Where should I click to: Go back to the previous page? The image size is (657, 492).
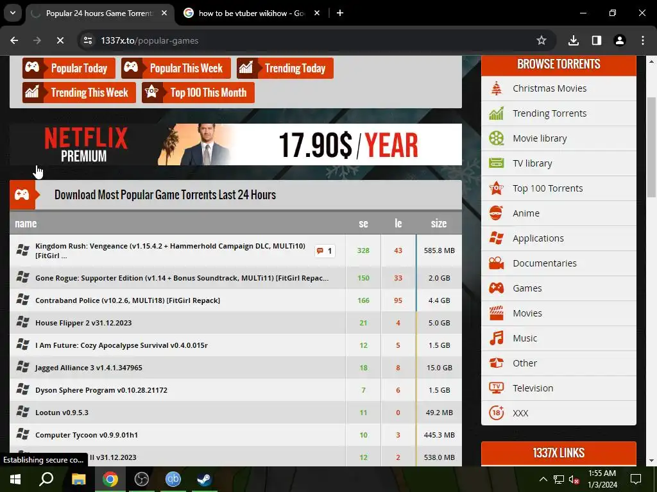[14, 40]
